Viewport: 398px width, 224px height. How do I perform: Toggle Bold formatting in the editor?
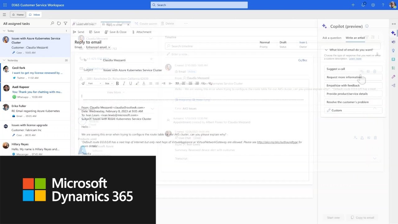[x=117, y=83]
